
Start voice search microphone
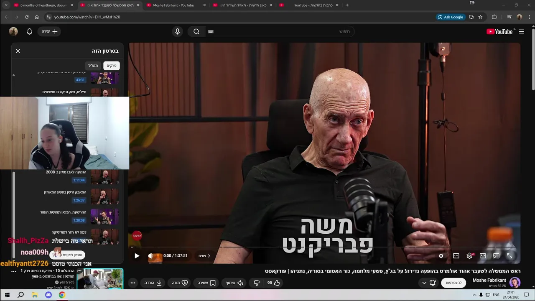tap(177, 31)
